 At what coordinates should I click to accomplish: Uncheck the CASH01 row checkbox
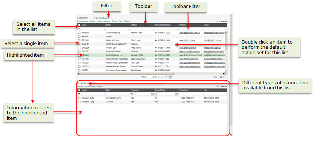pyautogui.click(x=79, y=44)
